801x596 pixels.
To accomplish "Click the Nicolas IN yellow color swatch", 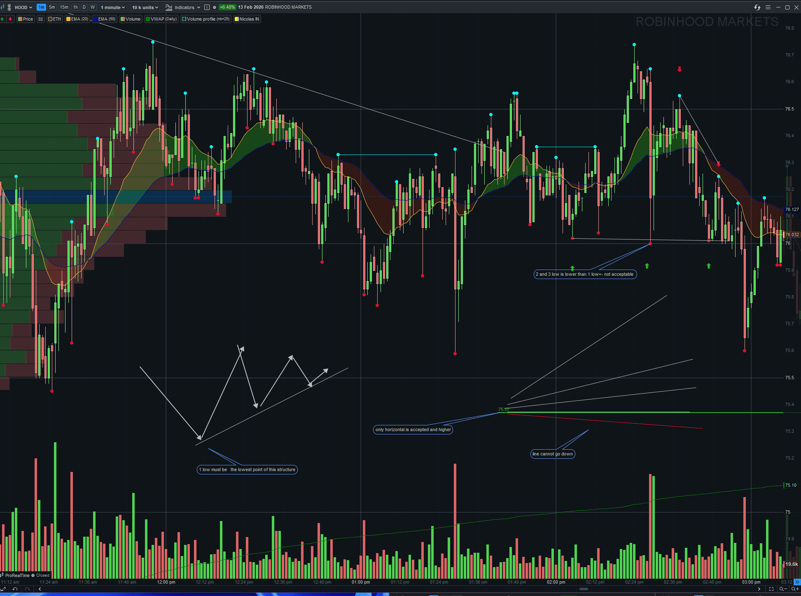I will click(x=237, y=19).
